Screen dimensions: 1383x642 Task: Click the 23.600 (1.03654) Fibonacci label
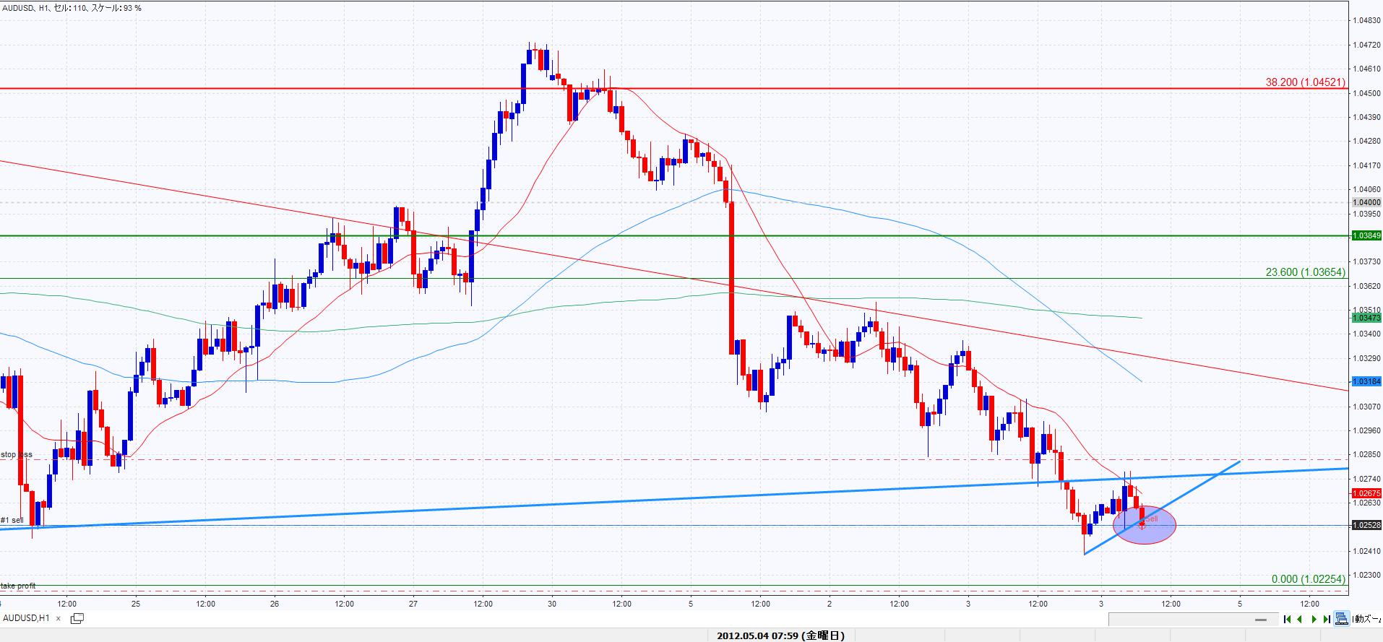coord(1305,272)
